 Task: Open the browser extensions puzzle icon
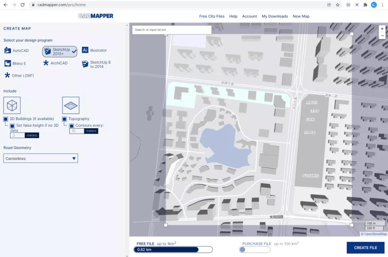pyautogui.click(x=365, y=5)
